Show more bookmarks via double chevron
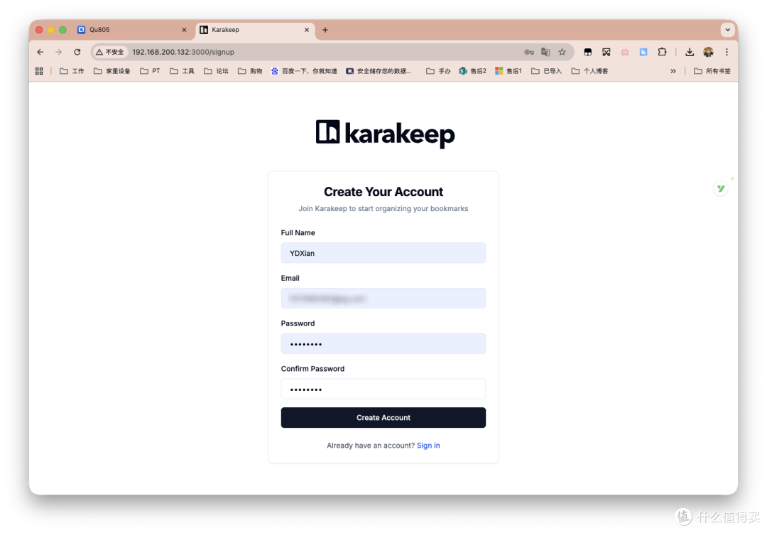The image size is (767, 533). click(x=673, y=71)
